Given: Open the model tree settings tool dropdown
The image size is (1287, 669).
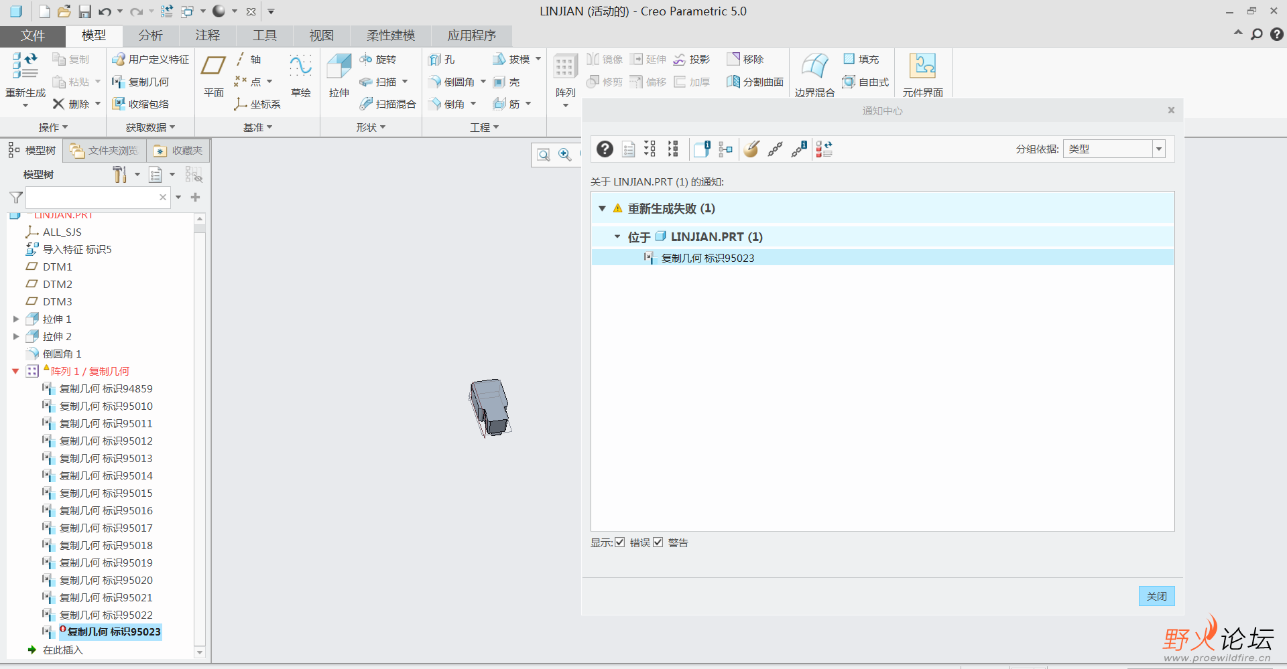Looking at the screenshot, I should [x=137, y=175].
